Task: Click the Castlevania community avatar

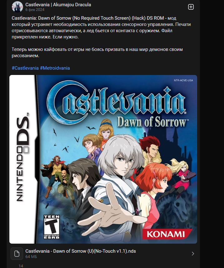Action: click(17, 7)
